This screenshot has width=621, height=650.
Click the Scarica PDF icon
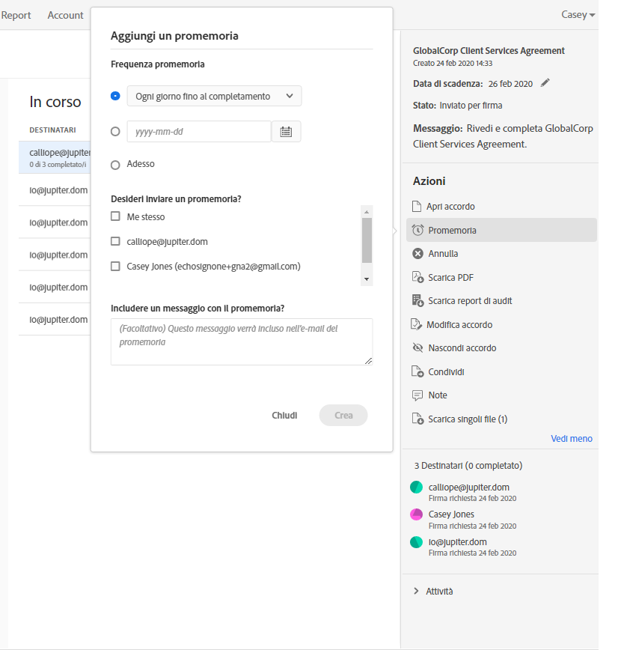point(417,277)
